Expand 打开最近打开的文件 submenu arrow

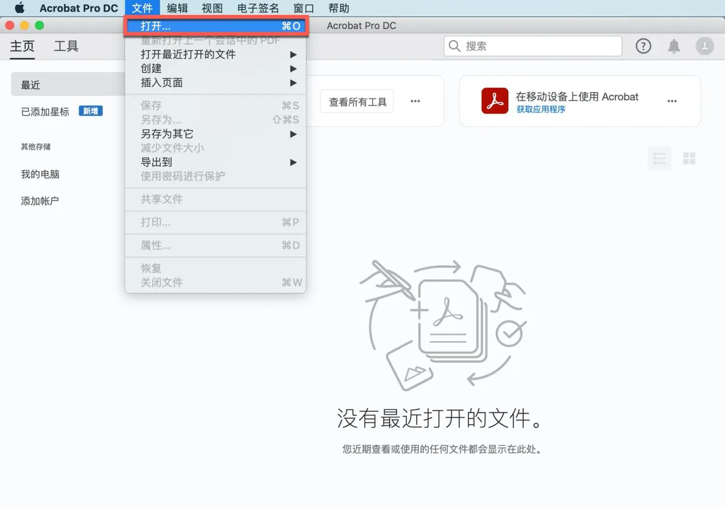(x=293, y=54)
